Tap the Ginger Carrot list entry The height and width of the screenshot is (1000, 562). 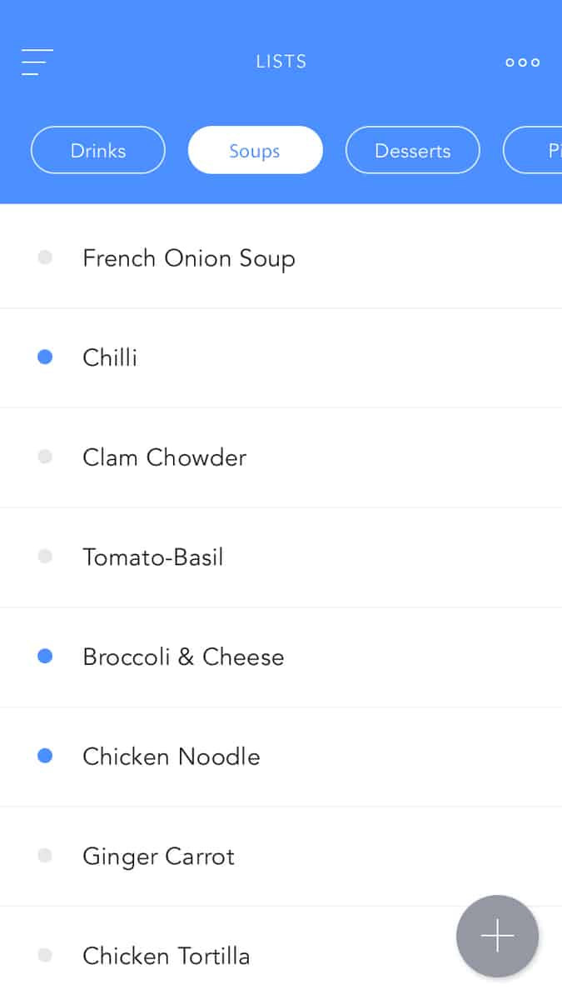click(x=159, y=857)
